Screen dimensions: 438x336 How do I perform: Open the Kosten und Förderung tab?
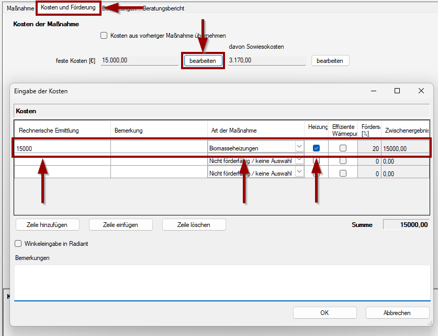click(x=69, y=8)
